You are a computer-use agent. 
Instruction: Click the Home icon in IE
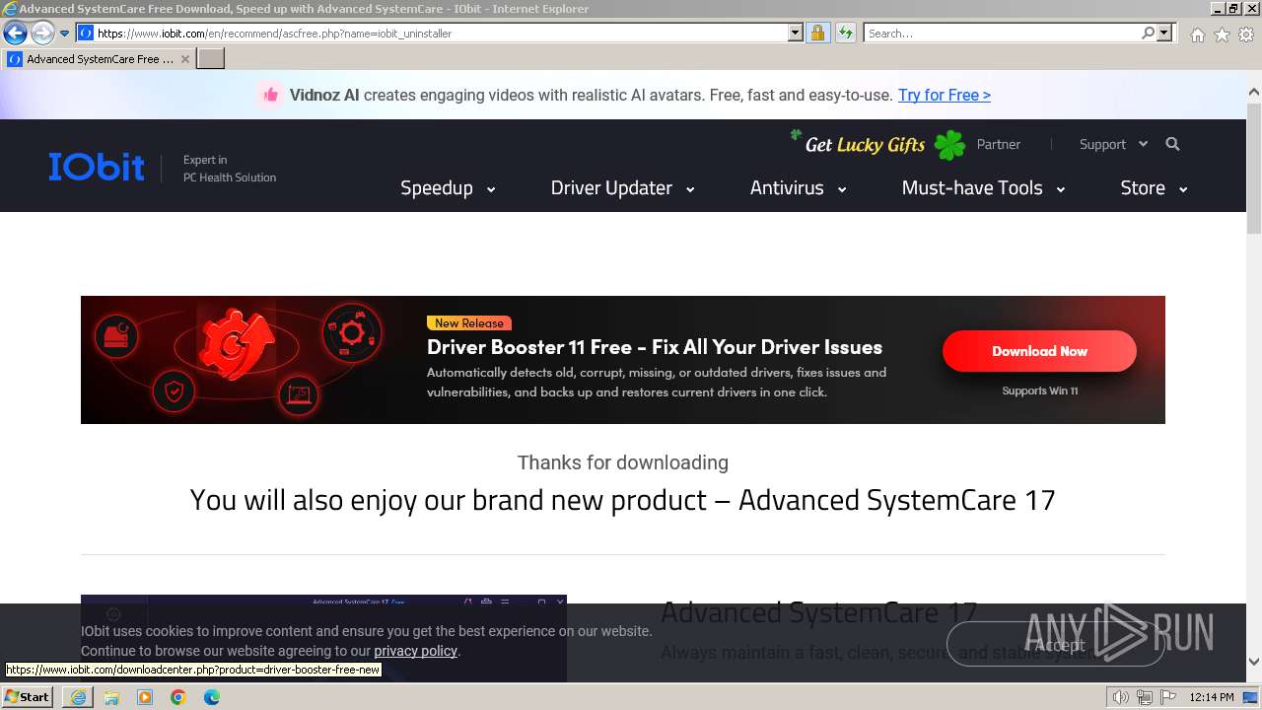click(1197, 35)
